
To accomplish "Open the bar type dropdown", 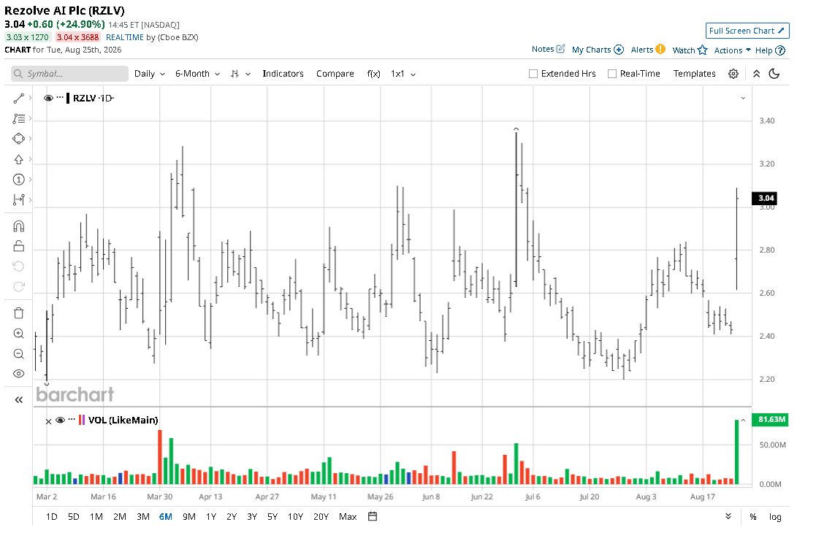I will coord(240,74).
